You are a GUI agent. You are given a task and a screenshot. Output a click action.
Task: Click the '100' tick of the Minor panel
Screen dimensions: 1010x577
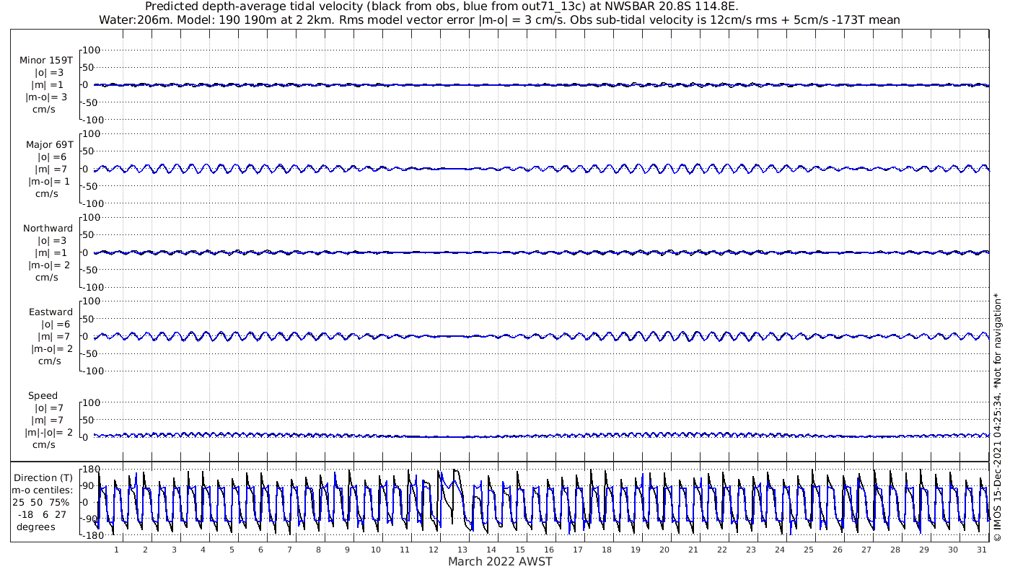92,50
